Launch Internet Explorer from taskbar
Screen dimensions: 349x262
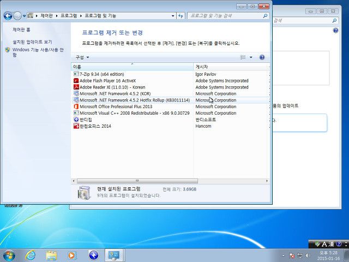point(31,255)
